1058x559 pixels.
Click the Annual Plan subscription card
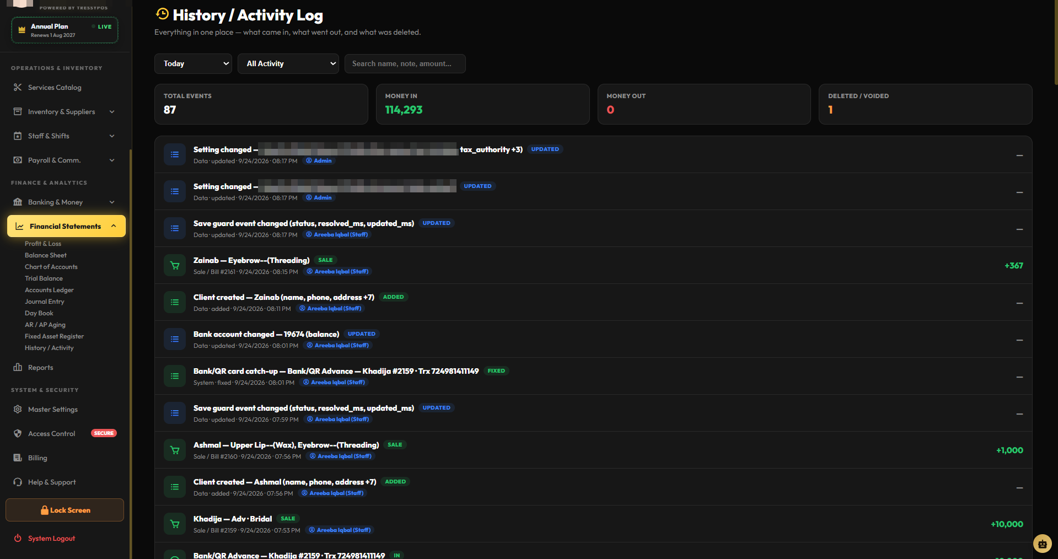(65, 30)
